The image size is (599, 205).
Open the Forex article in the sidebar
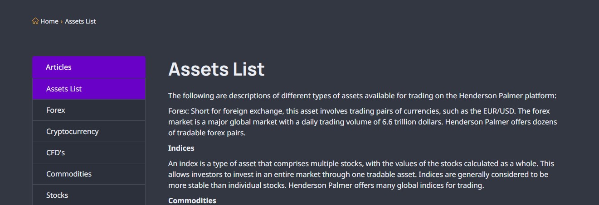click(89, 110)
